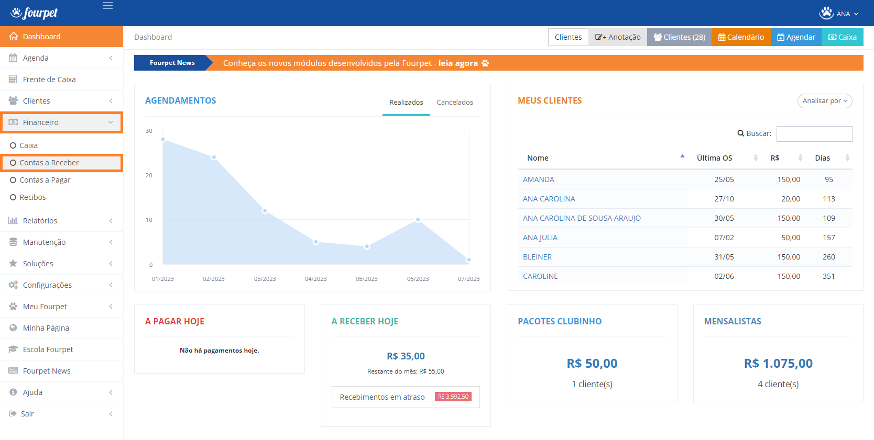Click the Relatórios bar chart icon
This screenshot has height=440, width=874.
13,221
